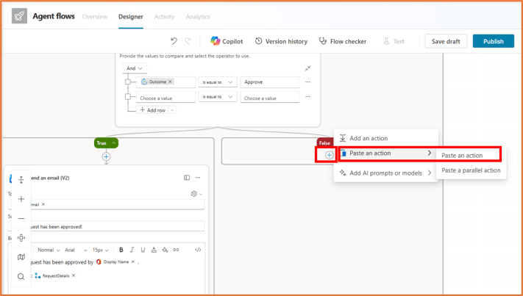The image size is (523, 296).
Task: Toggle underline formatting
Action: pos(143,250)
